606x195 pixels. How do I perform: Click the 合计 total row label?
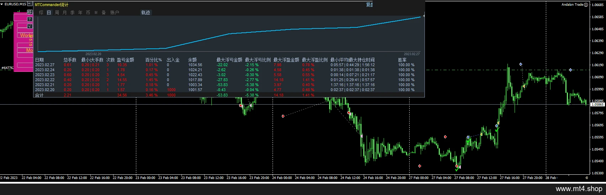(39, 95)
